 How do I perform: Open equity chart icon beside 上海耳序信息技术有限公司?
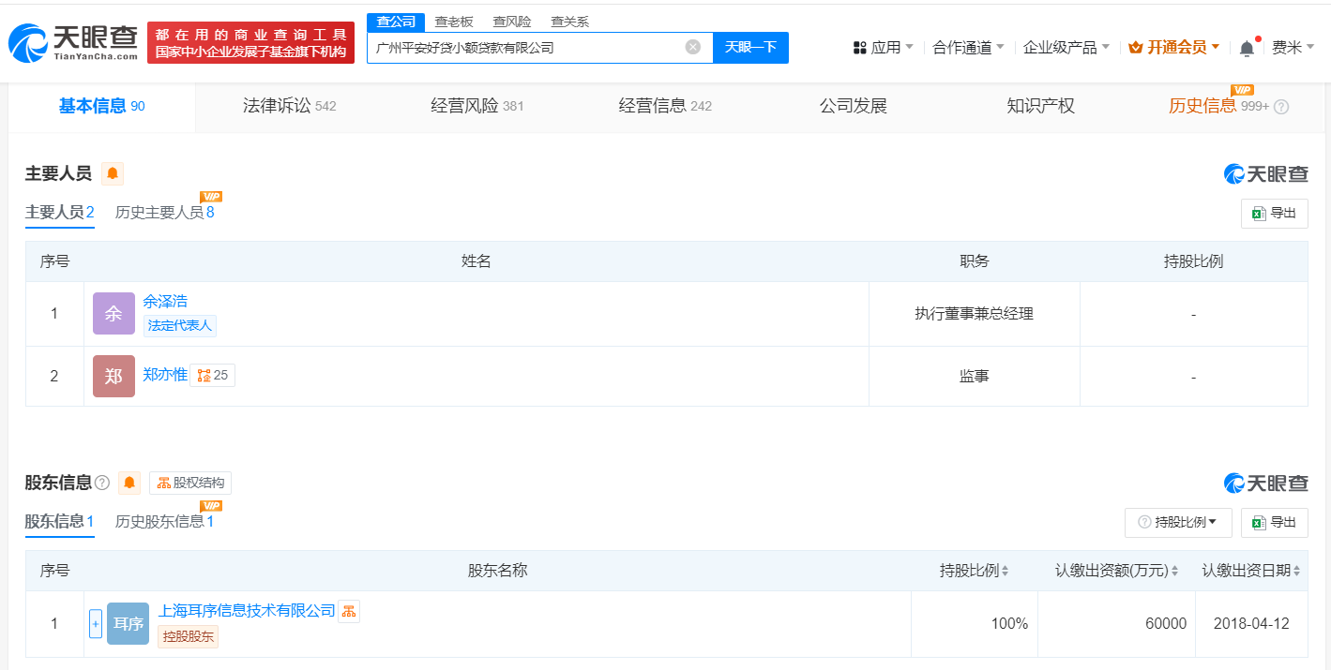pos(349,611)
